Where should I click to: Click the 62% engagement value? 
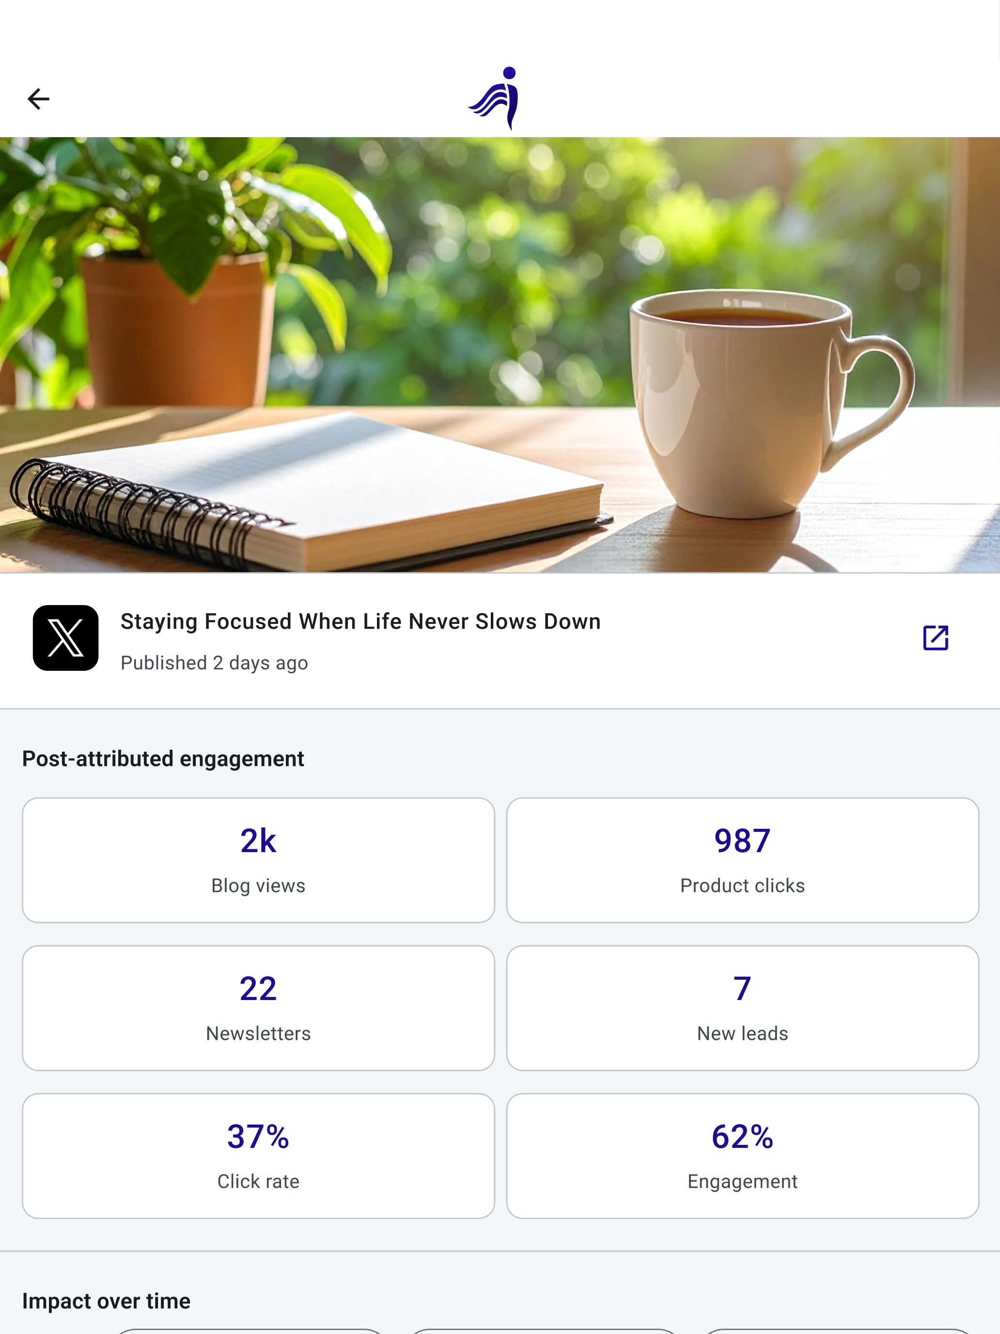tap(743, 1136)
